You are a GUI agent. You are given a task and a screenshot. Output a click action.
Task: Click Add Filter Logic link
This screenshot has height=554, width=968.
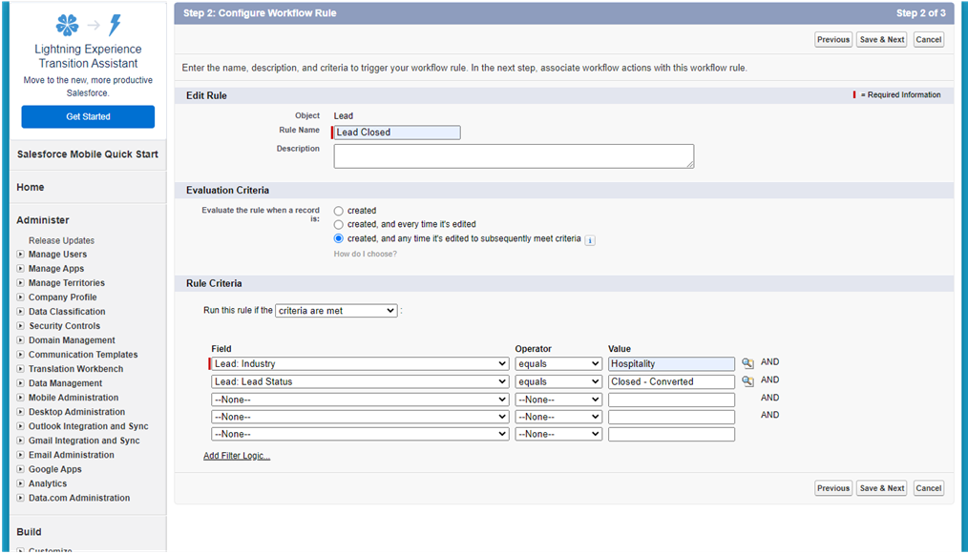237,456
